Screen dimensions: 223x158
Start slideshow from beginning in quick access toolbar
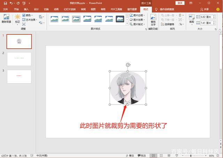pos(24,3)
